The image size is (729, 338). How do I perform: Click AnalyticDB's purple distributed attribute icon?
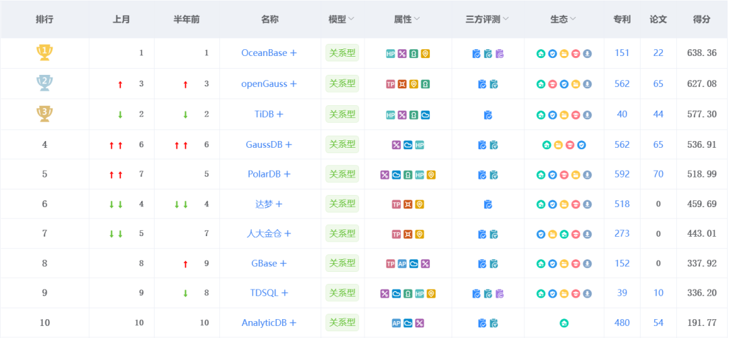click(x=420, y=323)
